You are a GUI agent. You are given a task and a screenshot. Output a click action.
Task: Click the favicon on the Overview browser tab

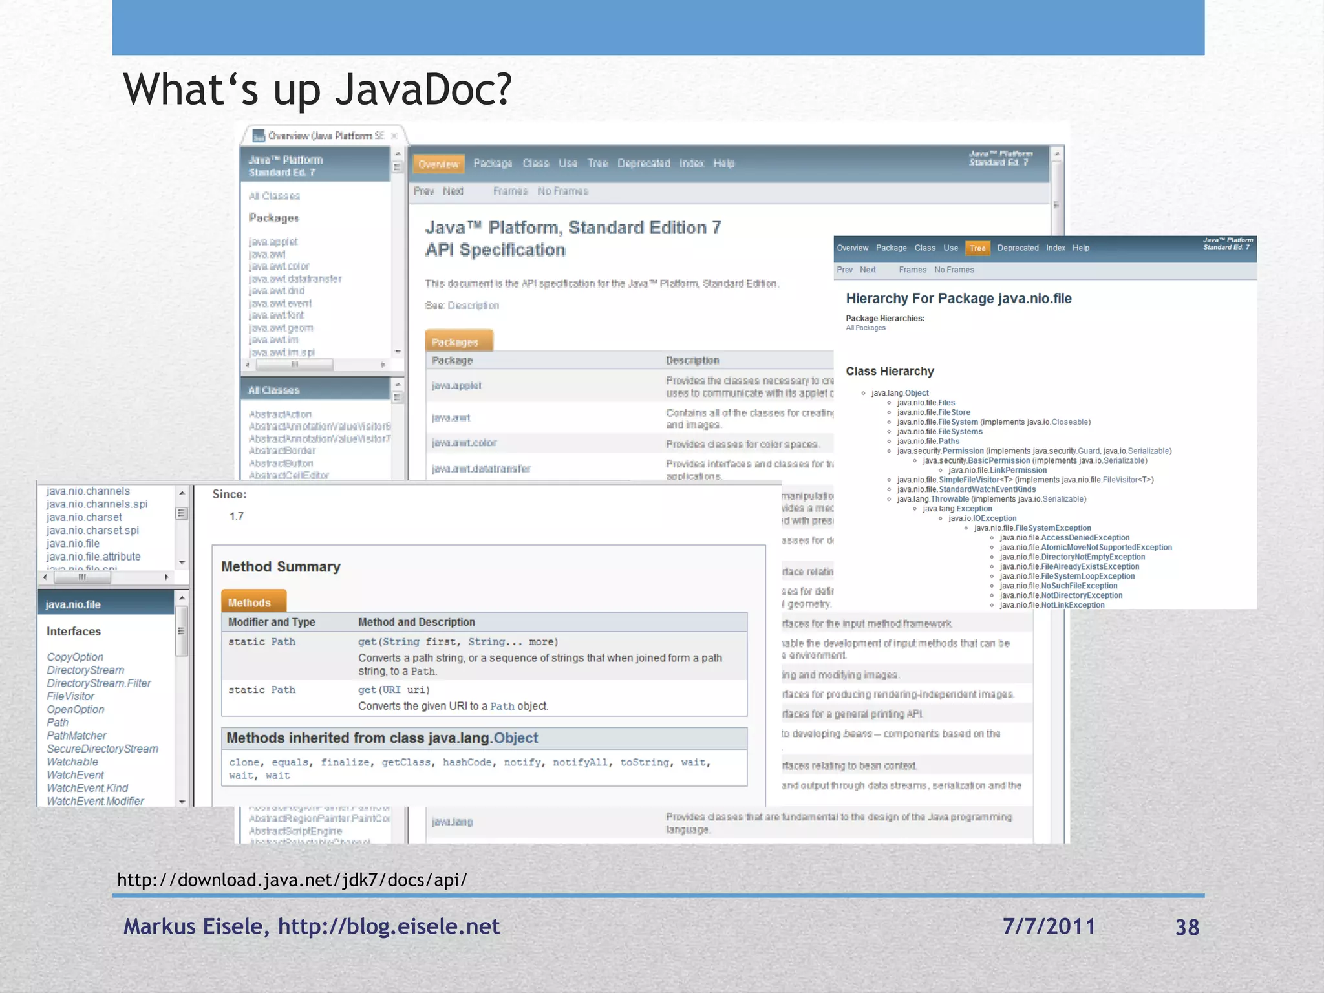click(x=259, y=135)
